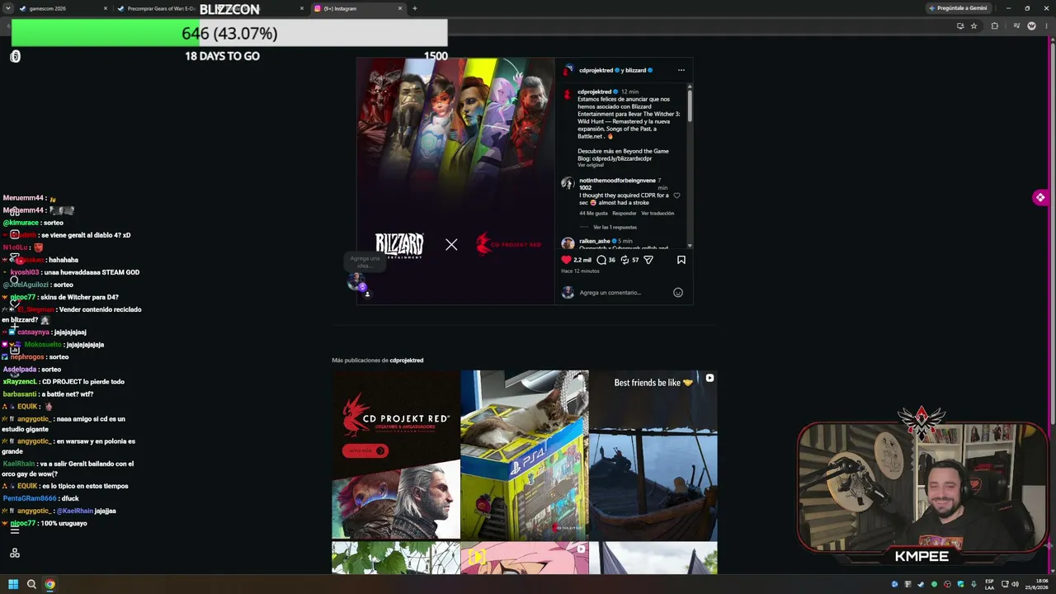
Task: Open the cdprojektred profile in post header
Action: [x=596, y=70]
